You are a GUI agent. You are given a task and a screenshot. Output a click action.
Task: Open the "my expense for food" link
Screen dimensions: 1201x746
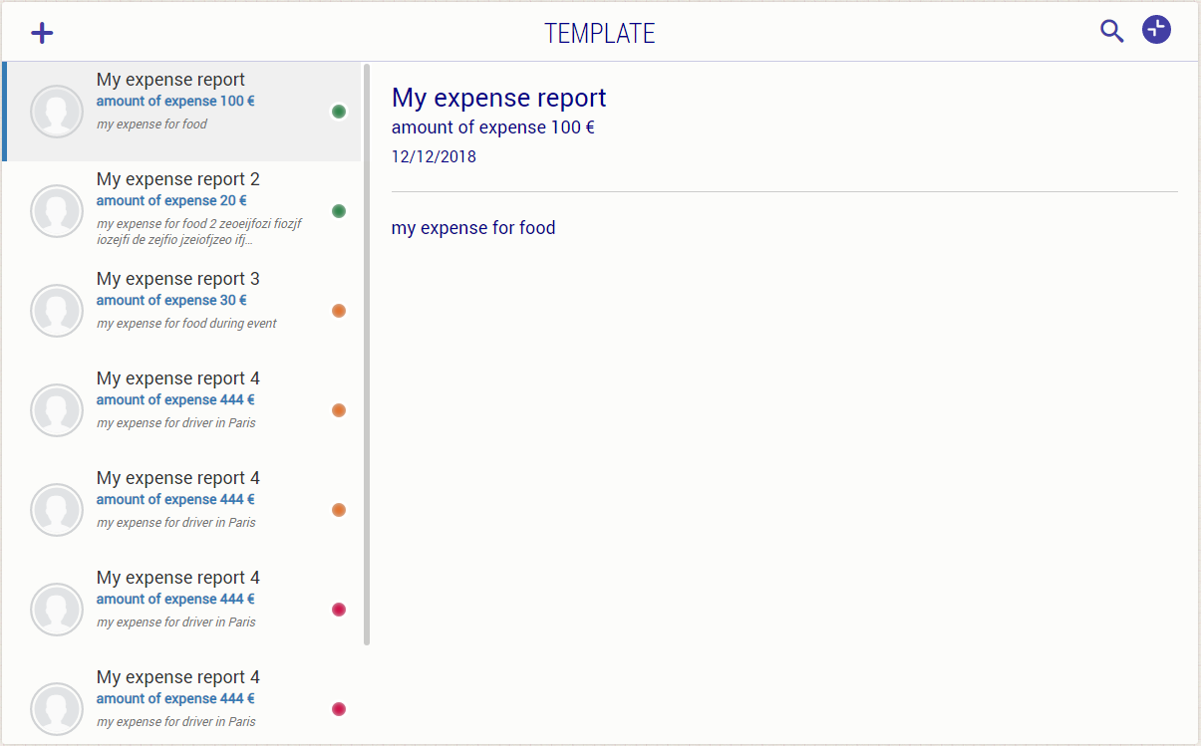click(x=473, y=227)
